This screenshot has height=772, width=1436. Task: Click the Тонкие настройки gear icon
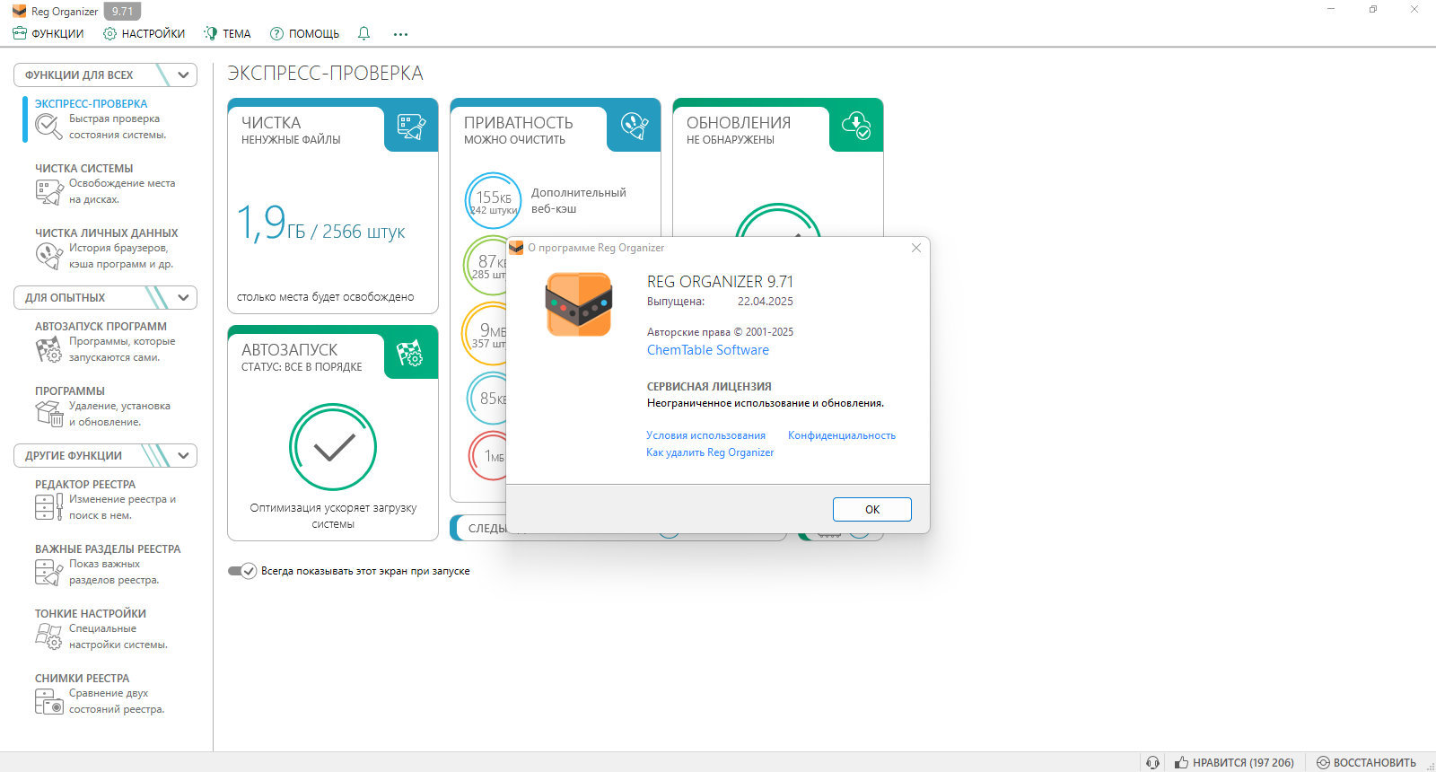48,636
